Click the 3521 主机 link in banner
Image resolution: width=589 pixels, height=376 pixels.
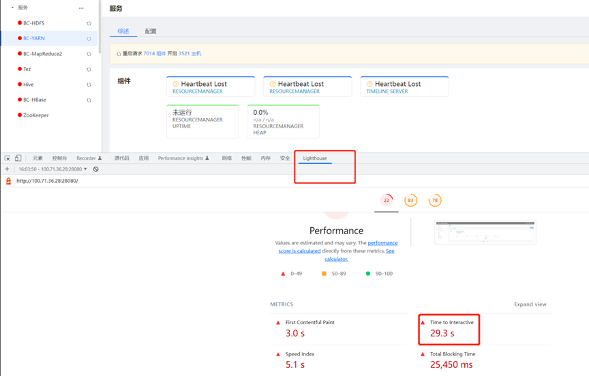(190, 54)
